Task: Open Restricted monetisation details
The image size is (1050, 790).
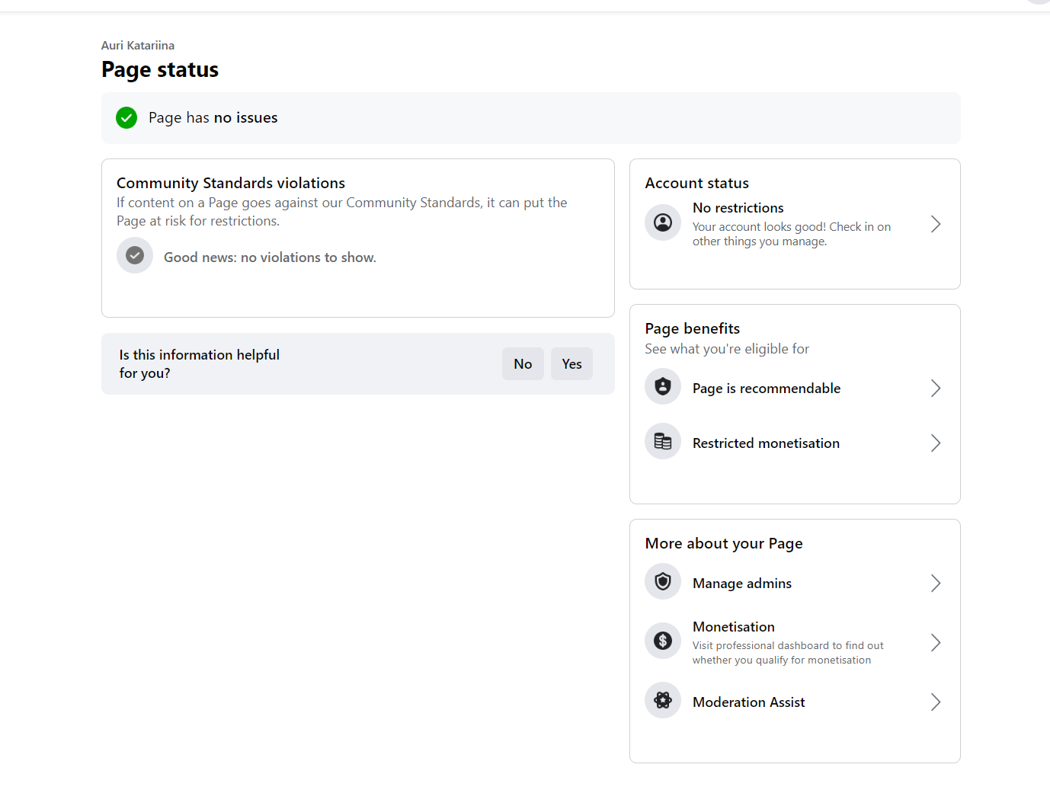Action: [795, 443]
